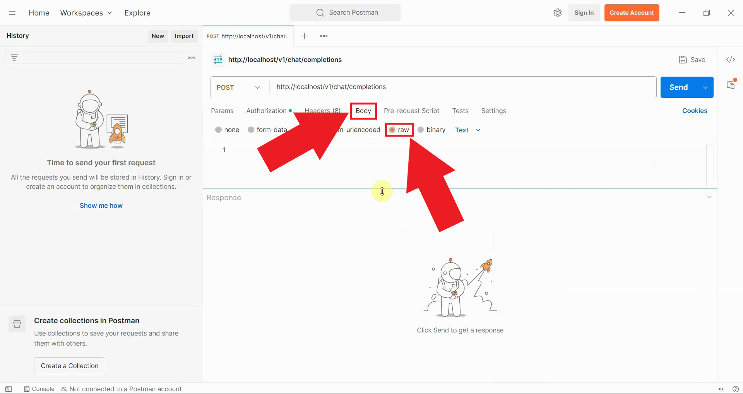Select the 'none' body type radio

pos(219,130)
